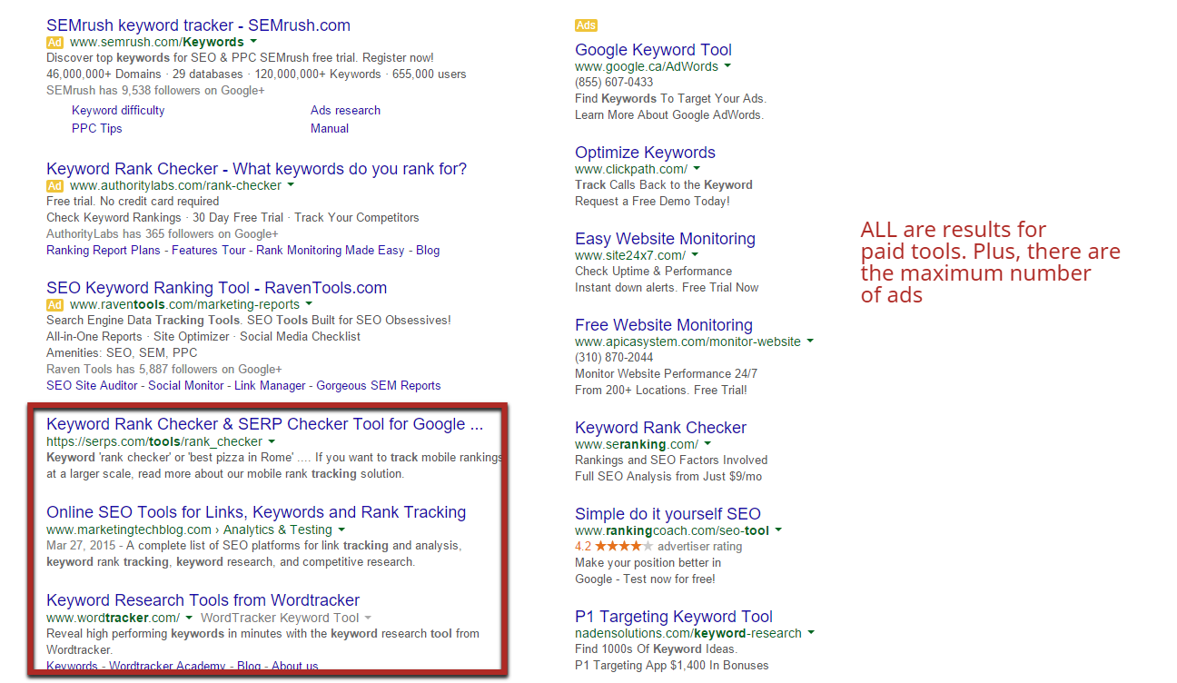Click the phone number (855) 607-0433
1177x683 pixels.
614,82
